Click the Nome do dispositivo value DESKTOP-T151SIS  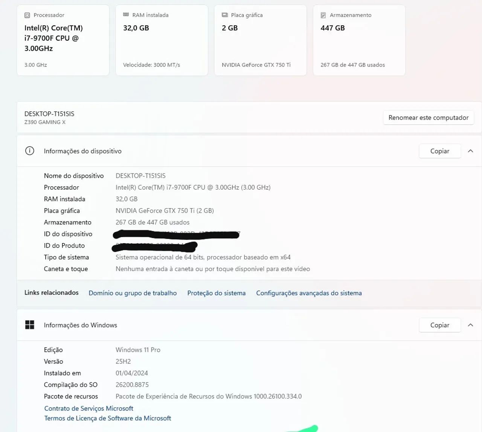140,176
